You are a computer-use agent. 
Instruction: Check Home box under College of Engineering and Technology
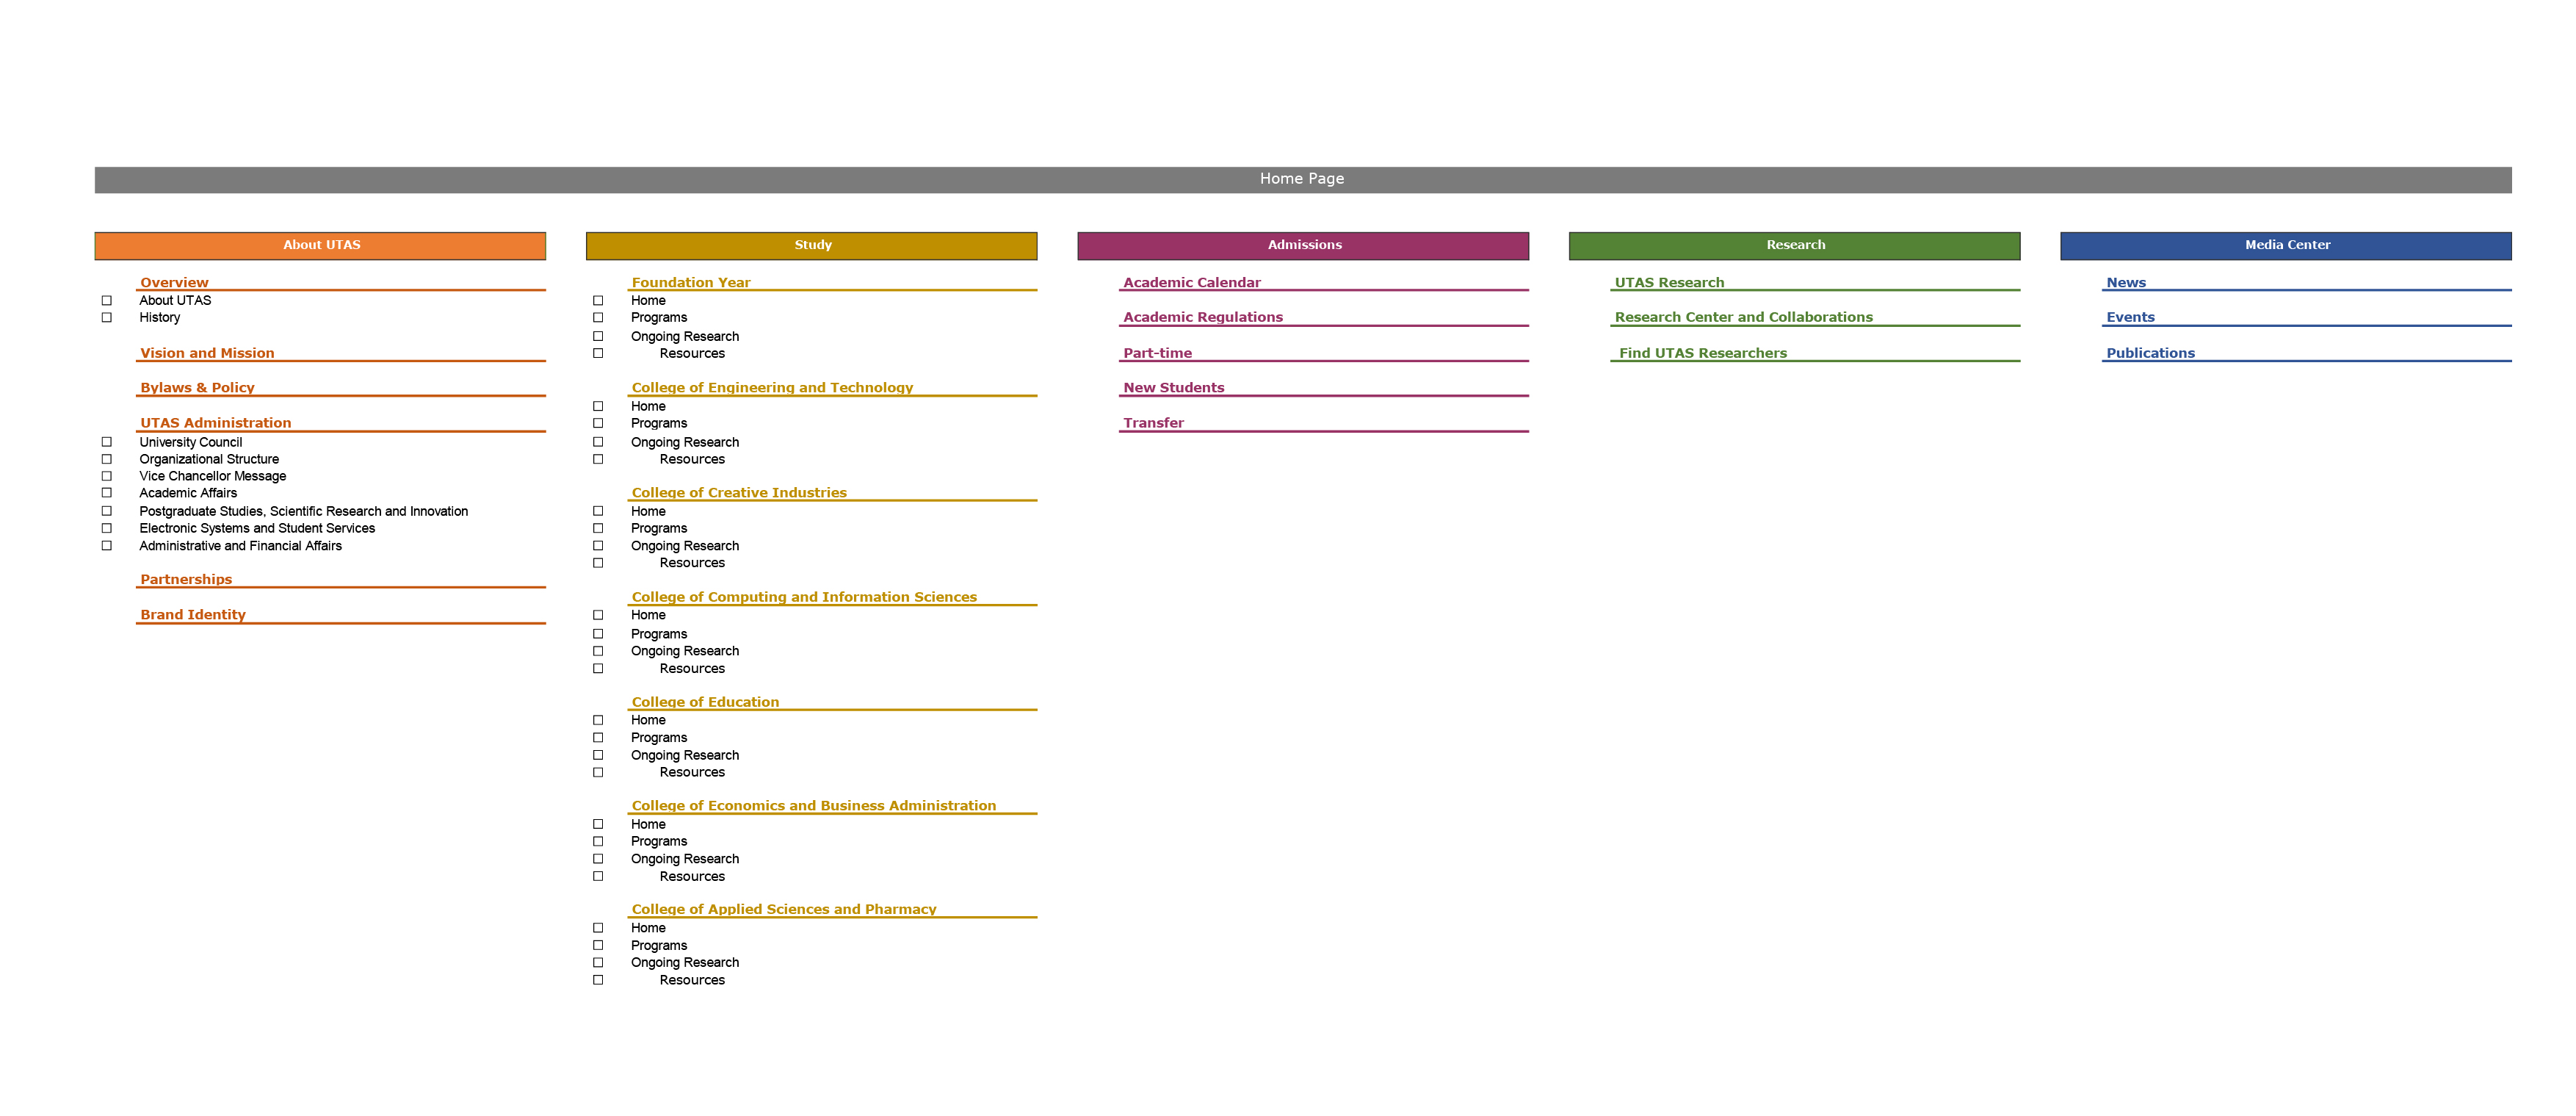click(598, 406)
